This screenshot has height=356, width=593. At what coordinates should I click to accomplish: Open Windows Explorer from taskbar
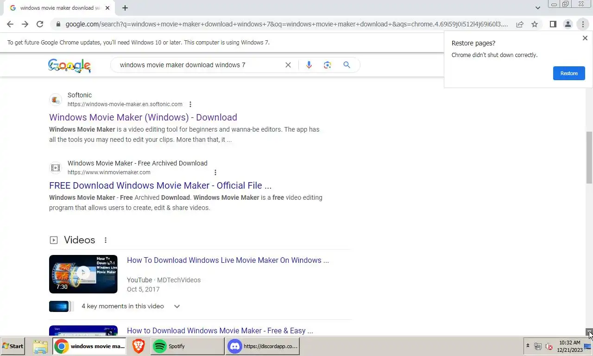pos(40,346)
